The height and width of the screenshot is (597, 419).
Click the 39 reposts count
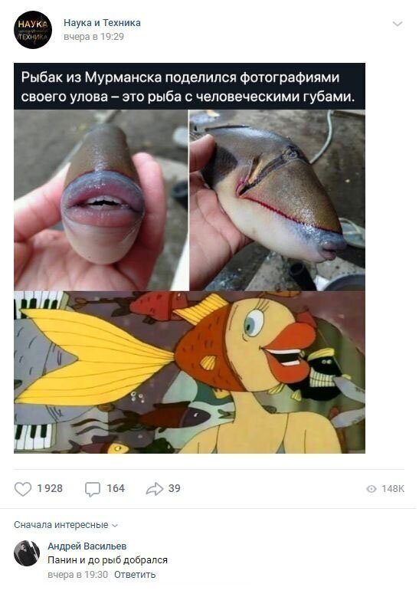click(x=175, y=488)
